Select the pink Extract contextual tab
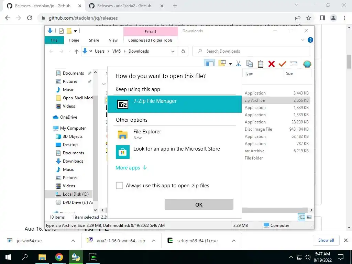This screenshot has height=264, width=352. [151, 32]
